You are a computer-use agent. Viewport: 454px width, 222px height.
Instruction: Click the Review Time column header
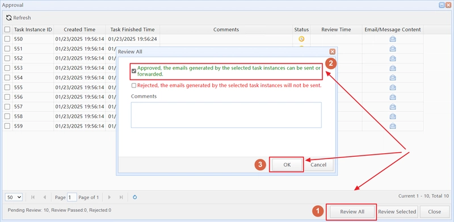tap(336, 30)
